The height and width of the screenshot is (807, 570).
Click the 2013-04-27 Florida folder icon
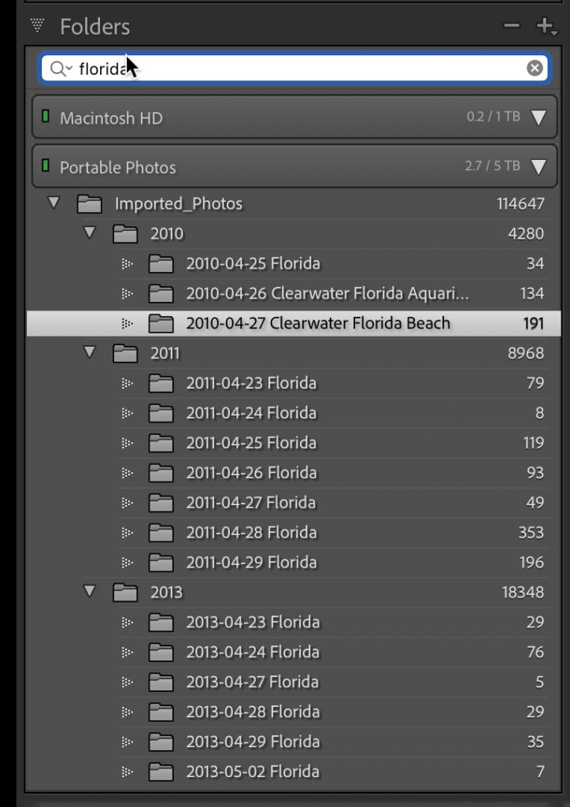pyautogui.click(x=161, y=682)
